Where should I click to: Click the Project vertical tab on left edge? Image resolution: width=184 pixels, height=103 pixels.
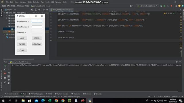(1, 13)
